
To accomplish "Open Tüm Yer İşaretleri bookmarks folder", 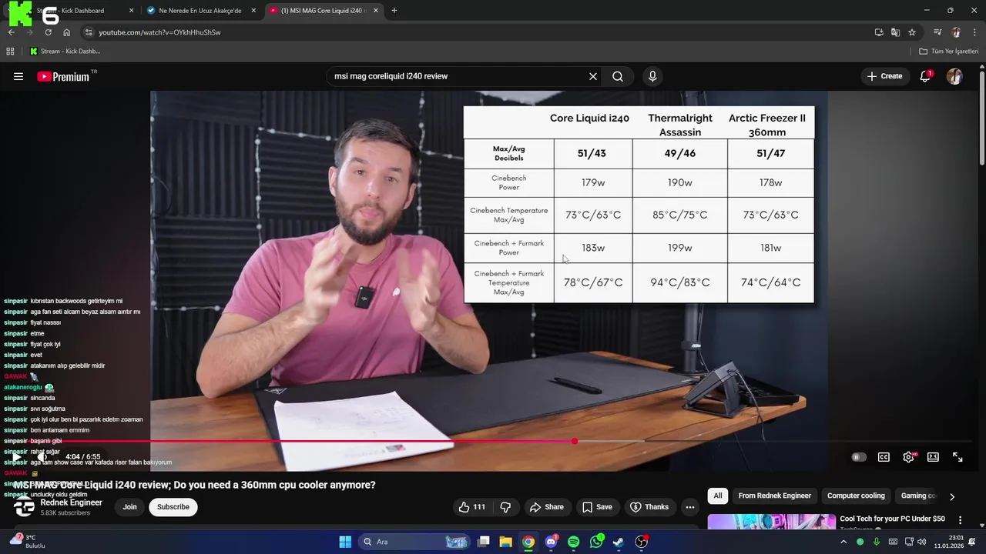I will click(x=949, y=52).
